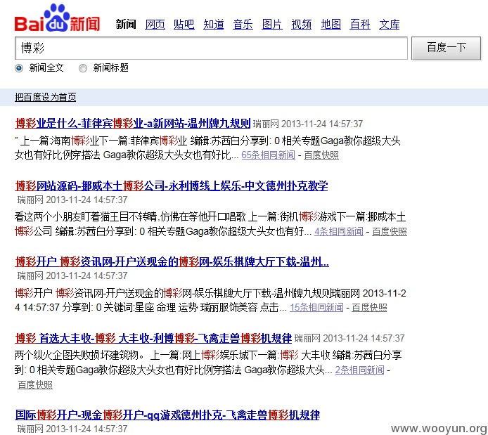Open result 博彩业是什么-菲律宾博彩业
The image size is (488, 435).
pos(133,124)
